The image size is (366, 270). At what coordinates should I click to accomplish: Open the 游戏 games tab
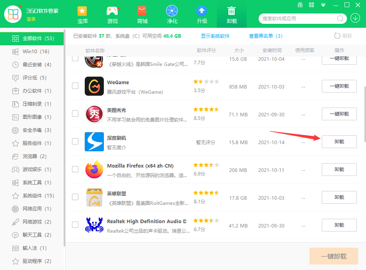coord(112,15)
